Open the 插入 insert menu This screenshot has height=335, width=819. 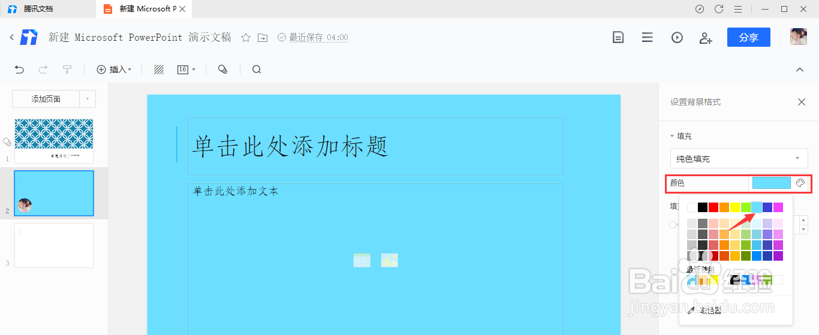(114, 70)
